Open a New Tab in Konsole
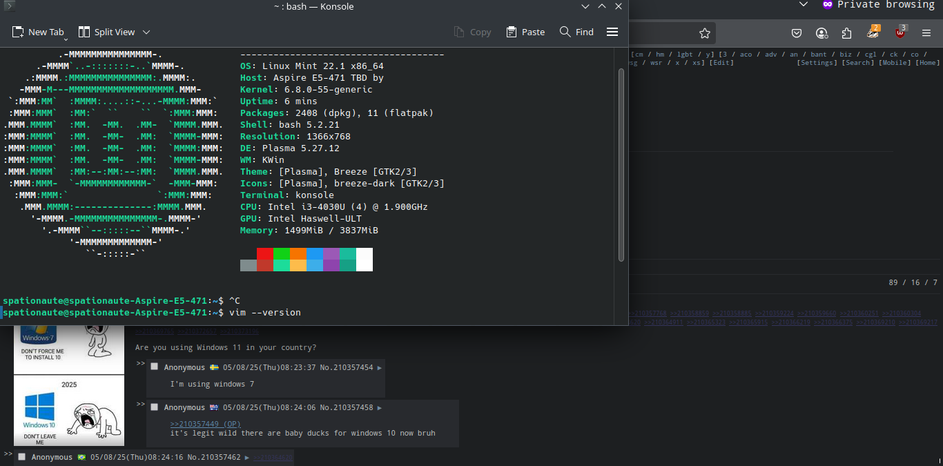943x466 pixels. [38, 32]
